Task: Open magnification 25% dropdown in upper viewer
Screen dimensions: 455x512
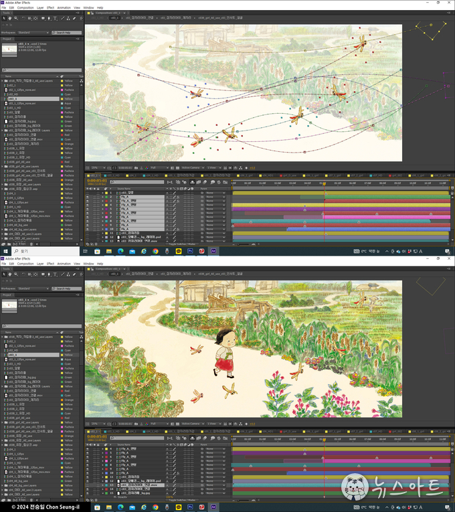Action: tap(98, 168)
